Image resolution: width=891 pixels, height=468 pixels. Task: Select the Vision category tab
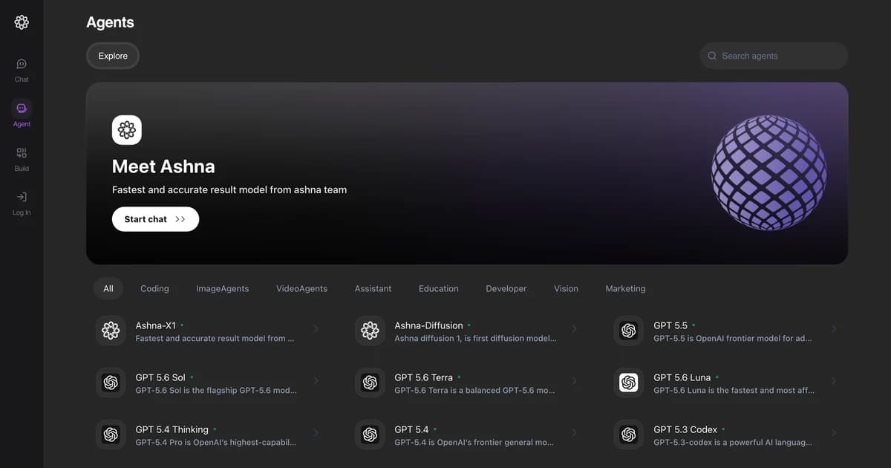pyautogui.click(x=566, y=288)
